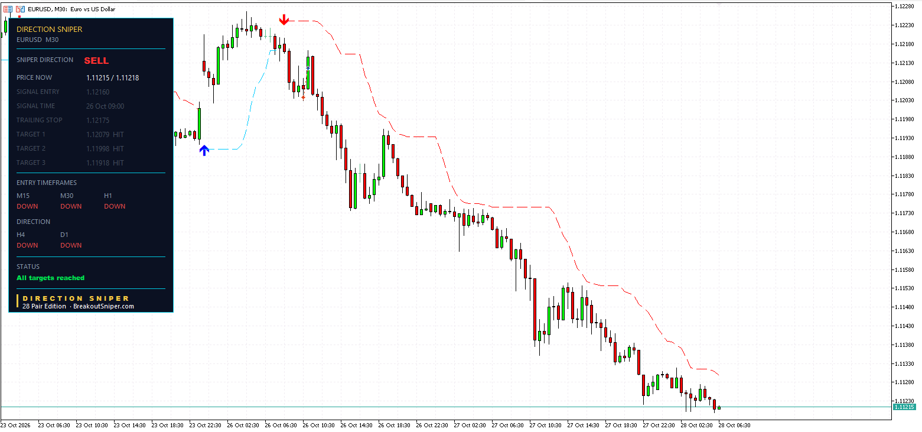This screenshot has height=432, width=922.
Task: Click the DOWN status under D1
Action: (71, 245)
